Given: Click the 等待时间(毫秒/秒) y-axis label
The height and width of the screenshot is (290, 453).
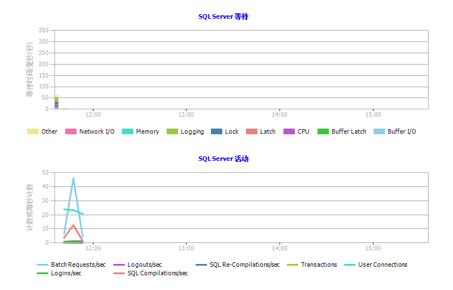Looking at the screenshot, I should coord(29,70).
